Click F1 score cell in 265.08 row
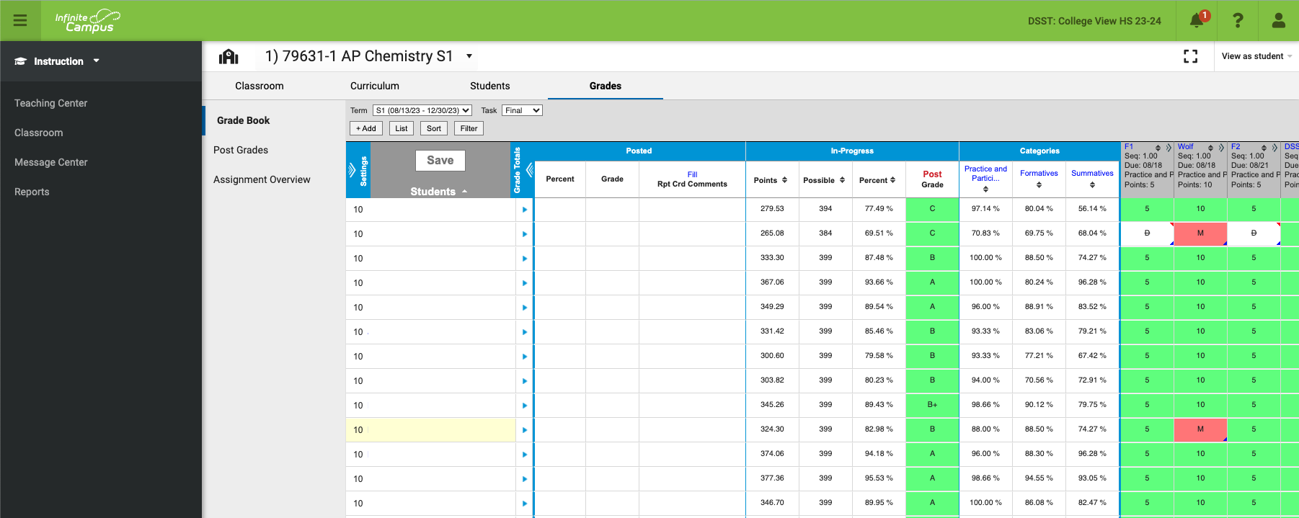Image resolution: width=1299 pixels, height=518 pixels. [x=1147, y=233]
